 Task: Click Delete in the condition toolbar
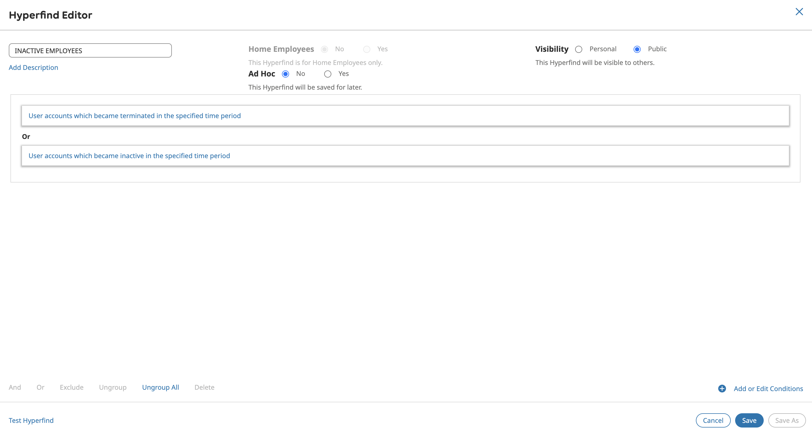pos(204,388)
